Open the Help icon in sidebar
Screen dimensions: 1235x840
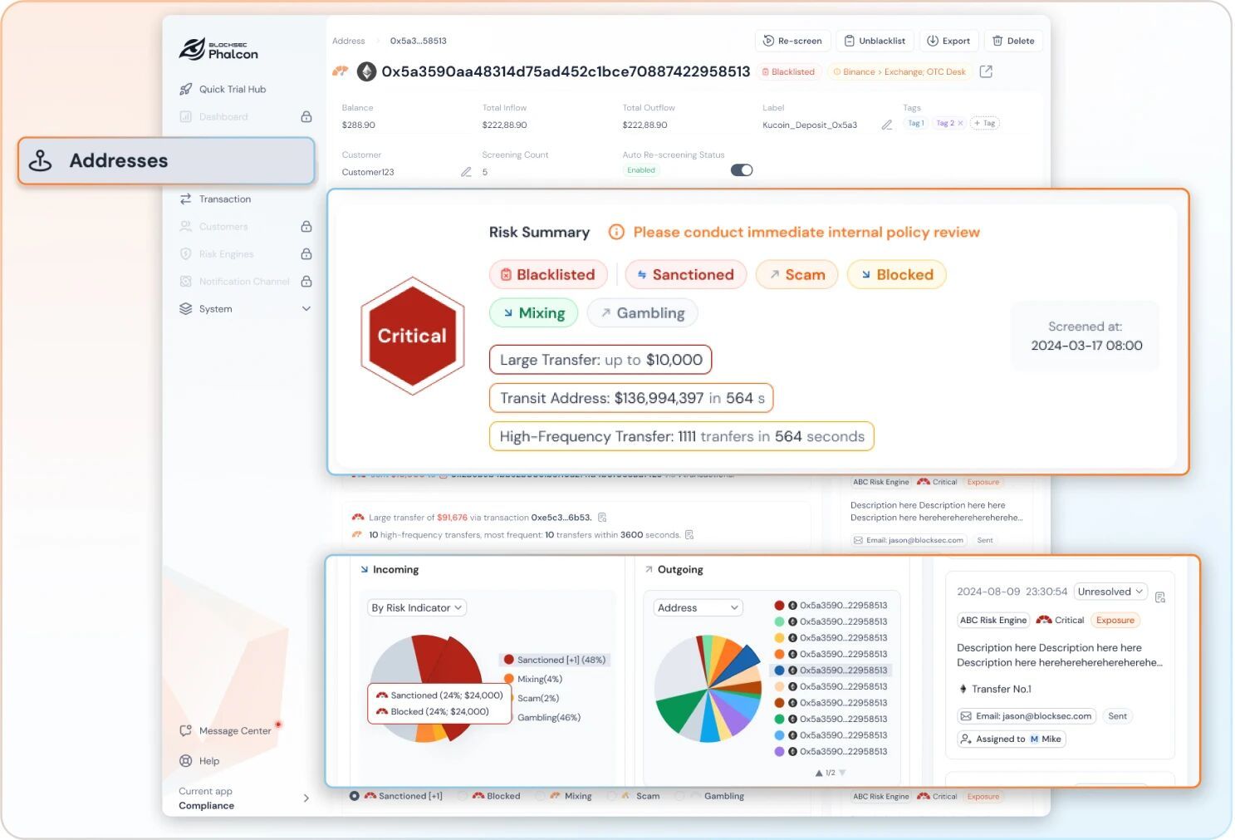point(186,761)
